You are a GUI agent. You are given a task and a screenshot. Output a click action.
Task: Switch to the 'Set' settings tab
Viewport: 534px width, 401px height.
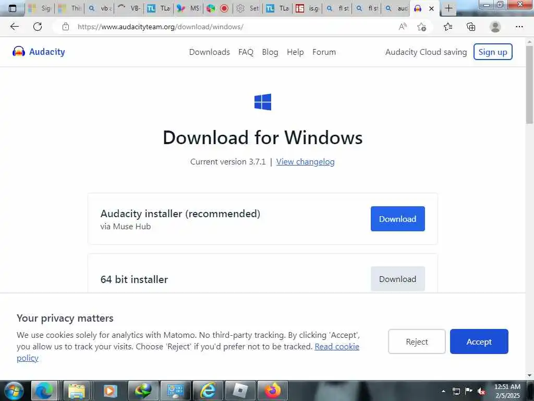coord(248,8)
